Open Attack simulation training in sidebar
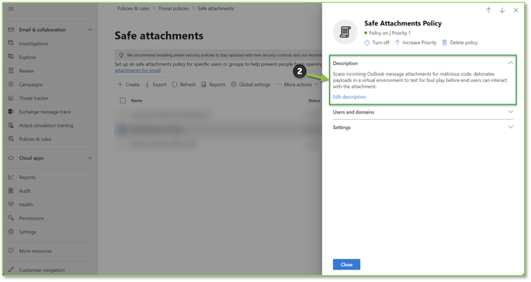 (x=46, y=125)
